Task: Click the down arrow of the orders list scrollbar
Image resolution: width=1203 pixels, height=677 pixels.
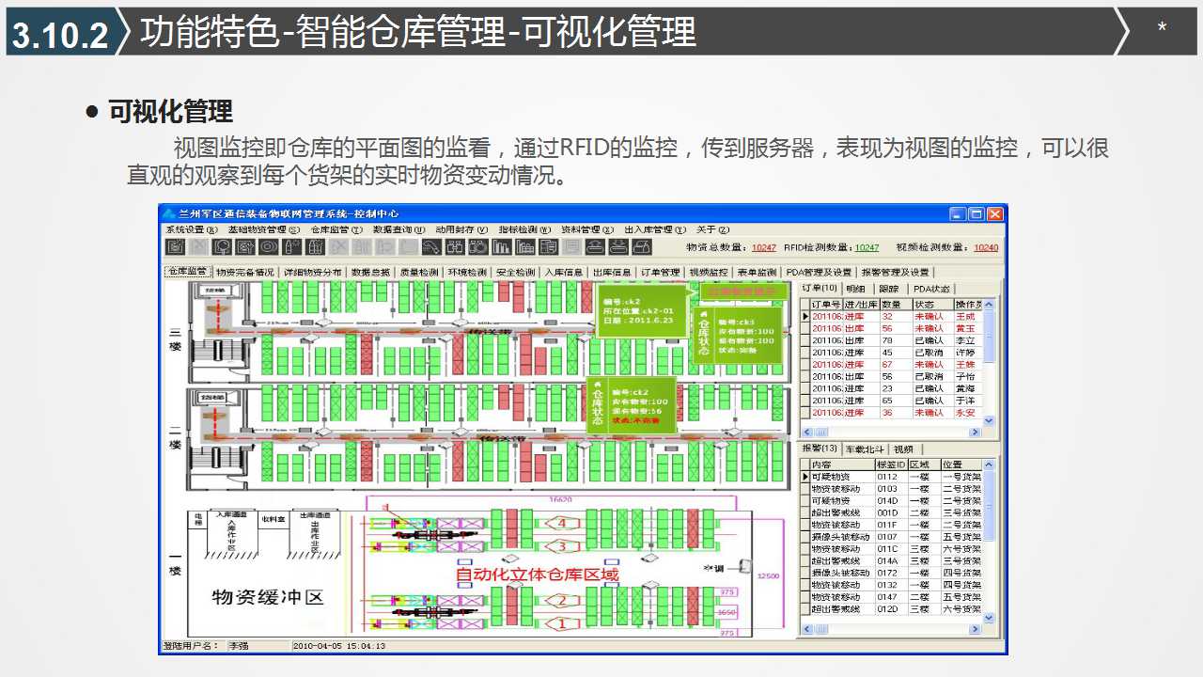Action: [x=988, y=421]
